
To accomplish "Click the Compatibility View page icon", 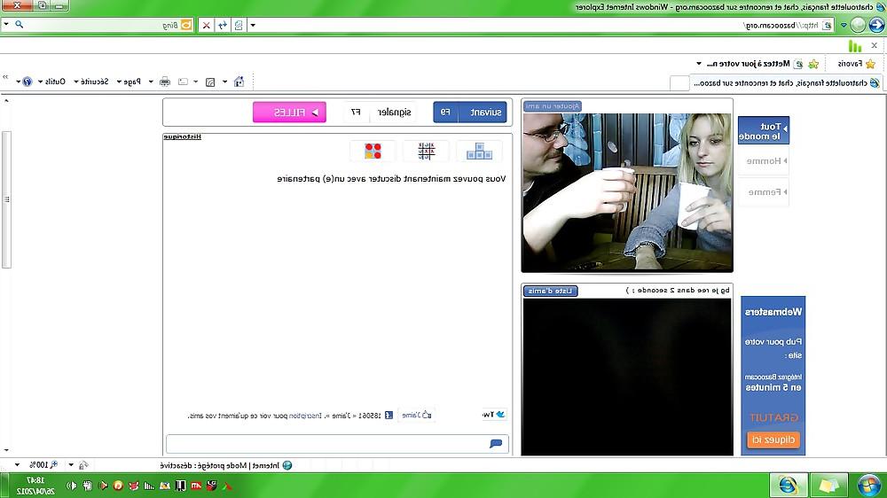I will tap(239, 26).
